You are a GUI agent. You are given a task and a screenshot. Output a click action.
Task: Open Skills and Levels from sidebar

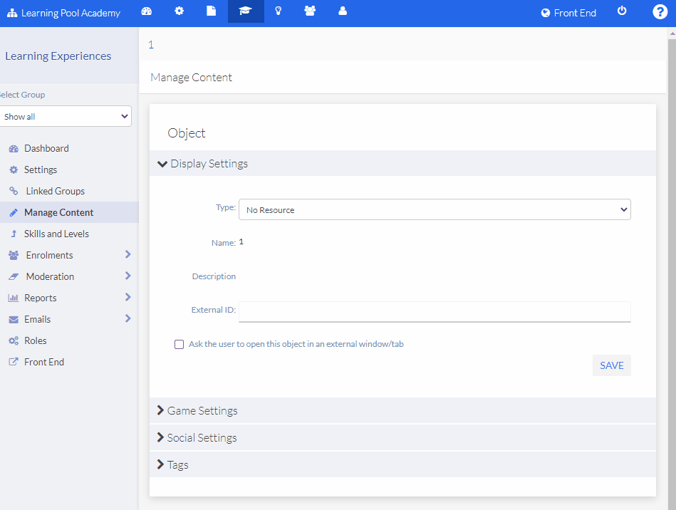point(60,234)
